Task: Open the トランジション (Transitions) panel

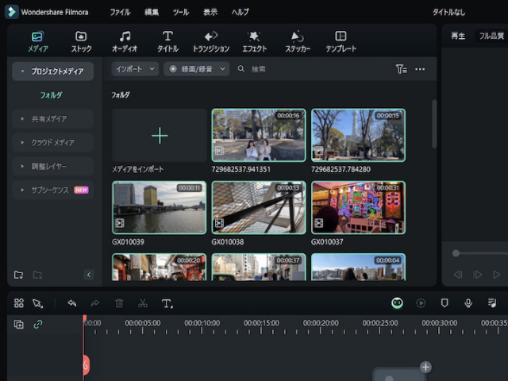Action: [210, 41]
